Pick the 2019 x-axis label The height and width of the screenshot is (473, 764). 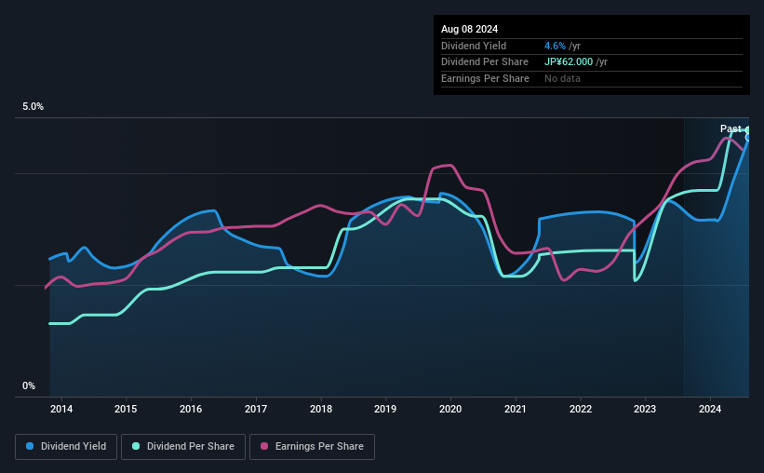click(385, 408)
